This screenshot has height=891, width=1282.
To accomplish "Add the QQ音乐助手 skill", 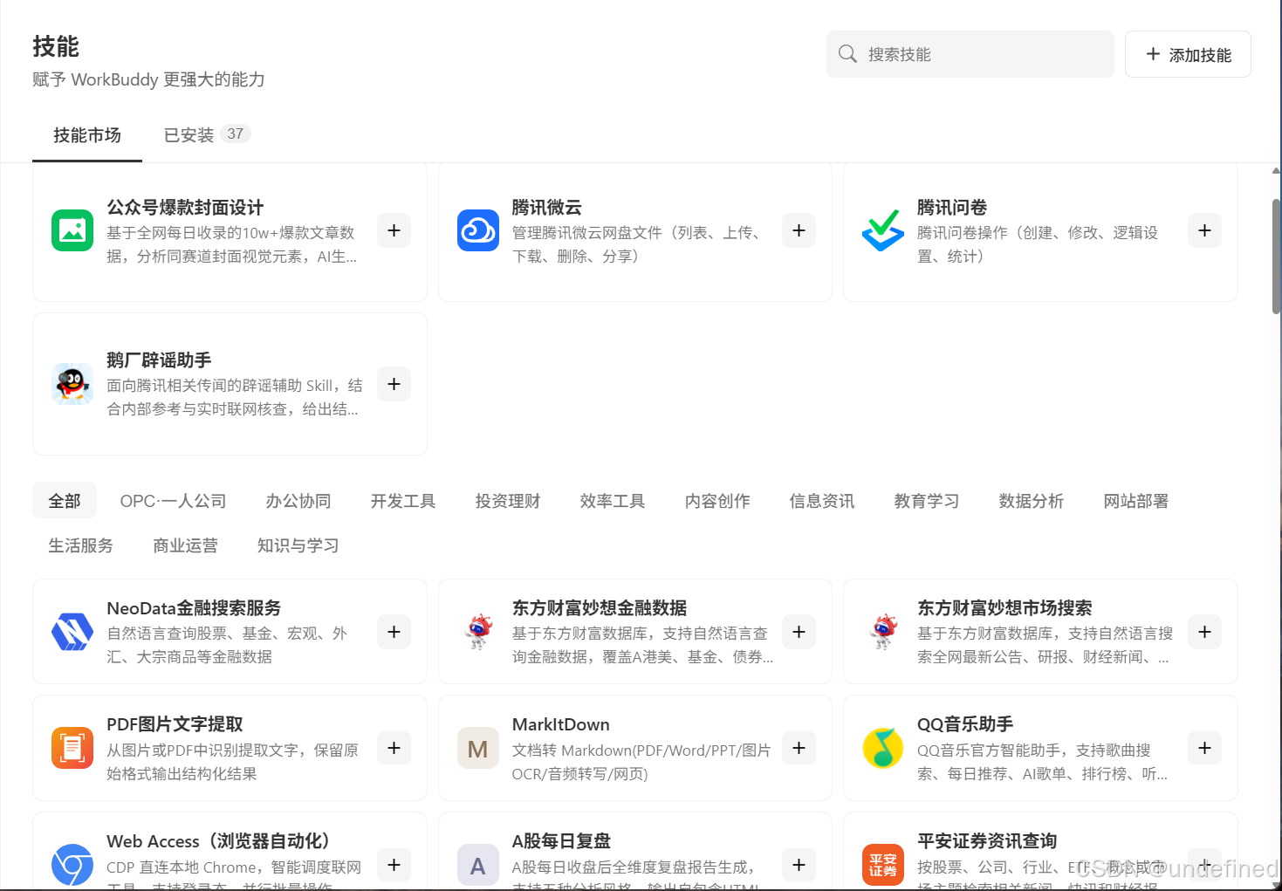I will coord(1204,748).
